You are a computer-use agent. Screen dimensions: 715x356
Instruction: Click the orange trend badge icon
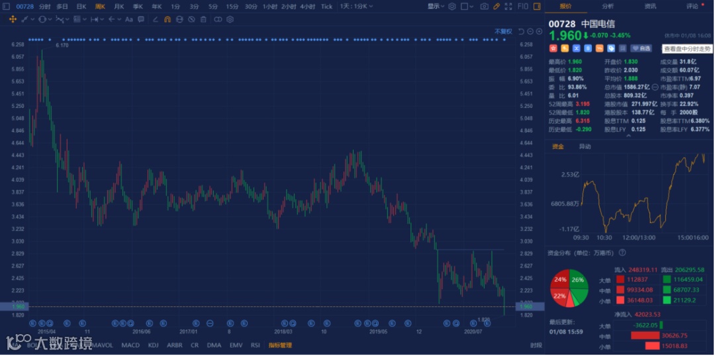click(600, 48)
